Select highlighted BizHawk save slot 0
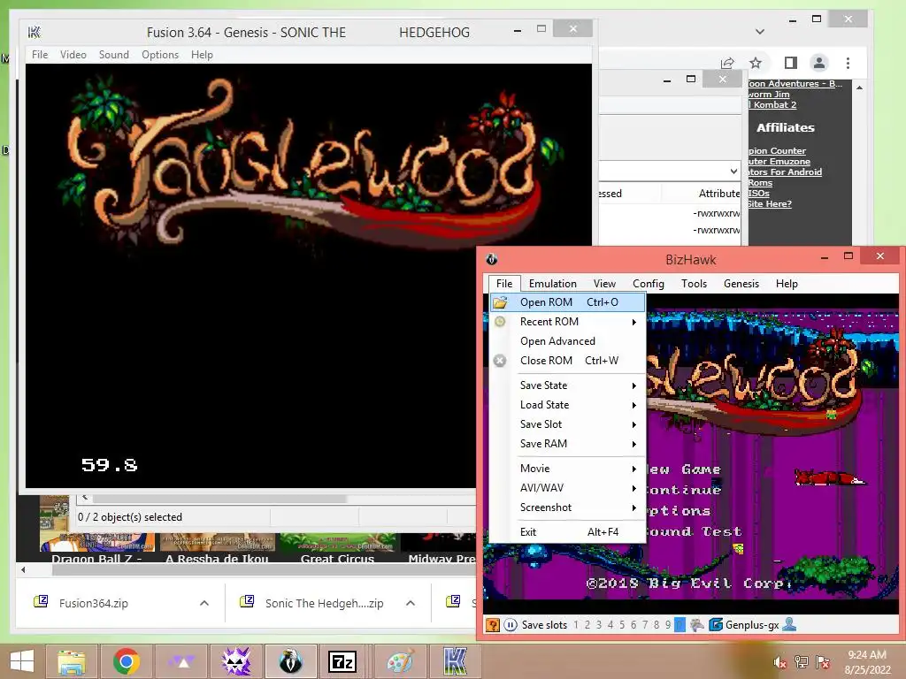This screenshot has height=679, width=906. coord(679,625)
